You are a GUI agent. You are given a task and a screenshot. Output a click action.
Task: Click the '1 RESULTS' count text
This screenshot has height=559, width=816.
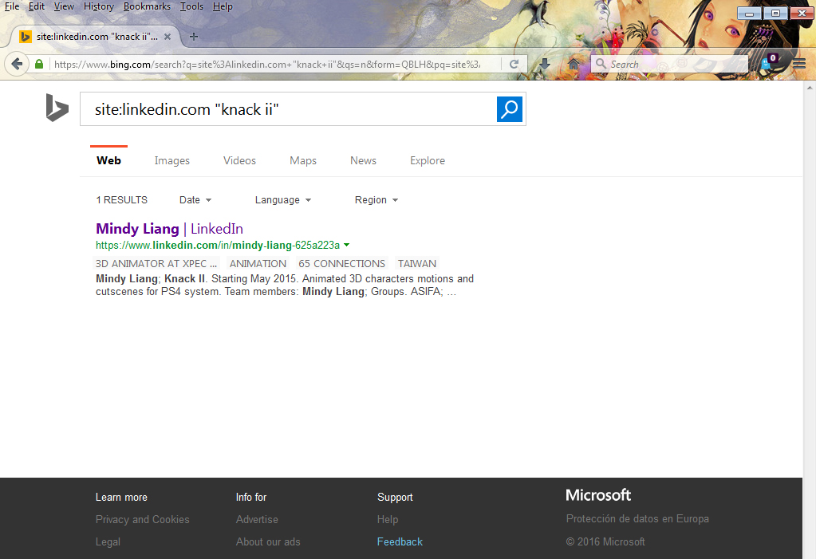pos(122,200)
